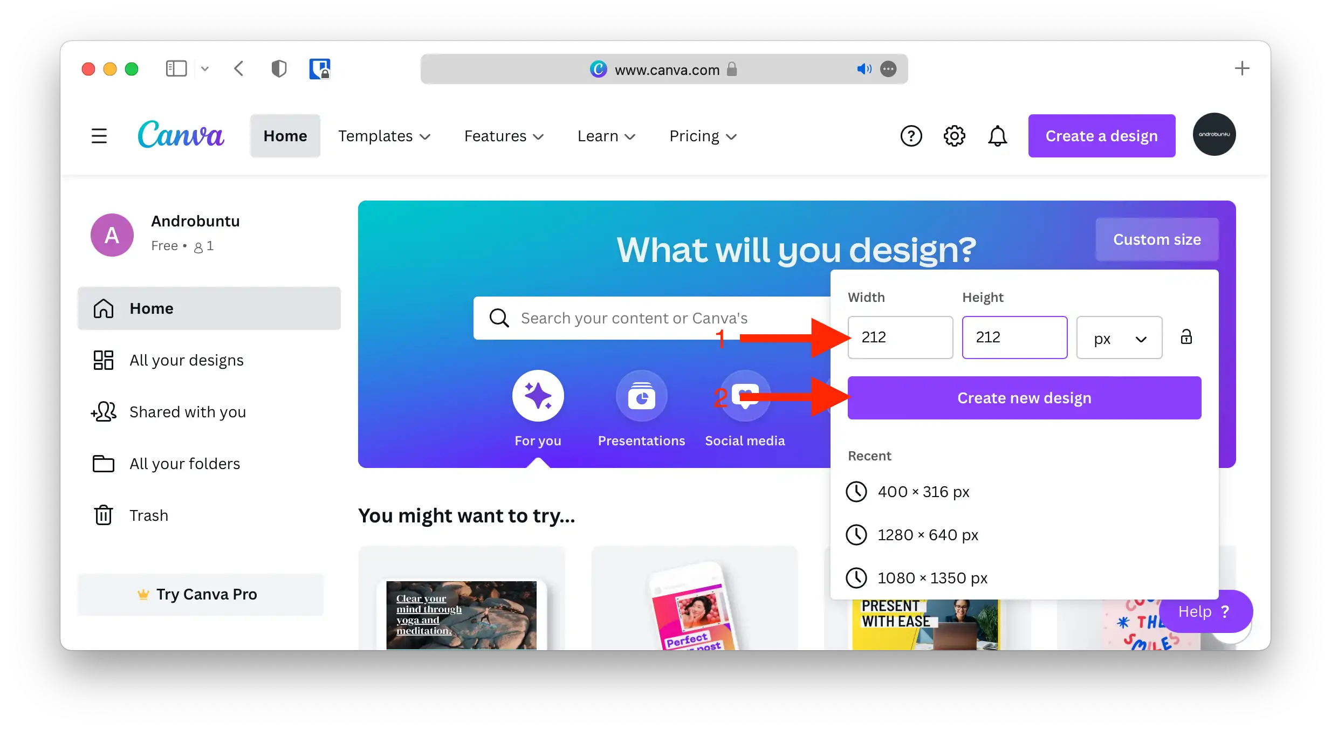Select the Presentations category icon
The height and width of the screenshot is (730, 1331).
coord(641,396)
